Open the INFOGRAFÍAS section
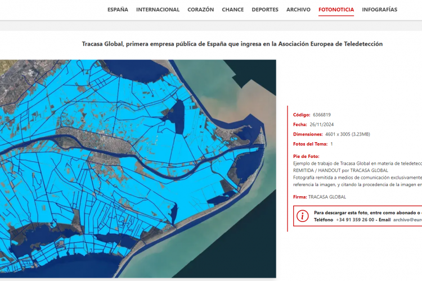Viewport: 422px width, 281px height. 379,10
